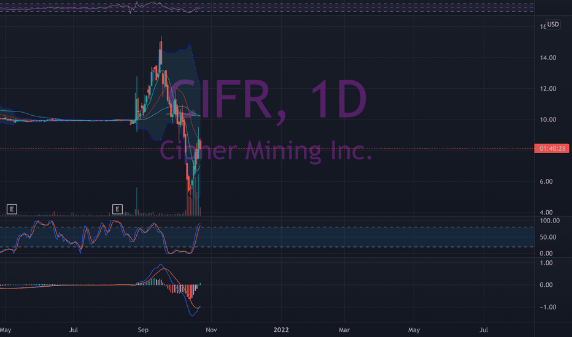Click the earnings E marker near May 2021

pyautogui.click(x=12, y=209)
